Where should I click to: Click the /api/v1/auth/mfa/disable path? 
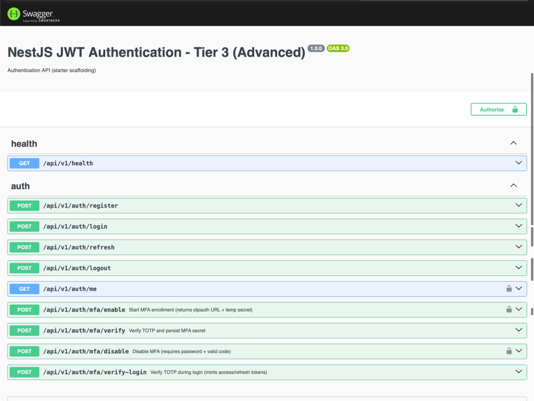pos(86,351)
